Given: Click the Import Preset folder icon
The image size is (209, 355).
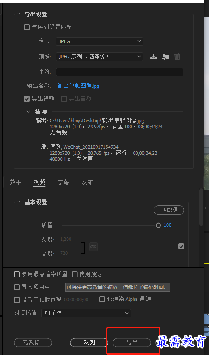Looking at the screenshot, I should coord(165,57).
